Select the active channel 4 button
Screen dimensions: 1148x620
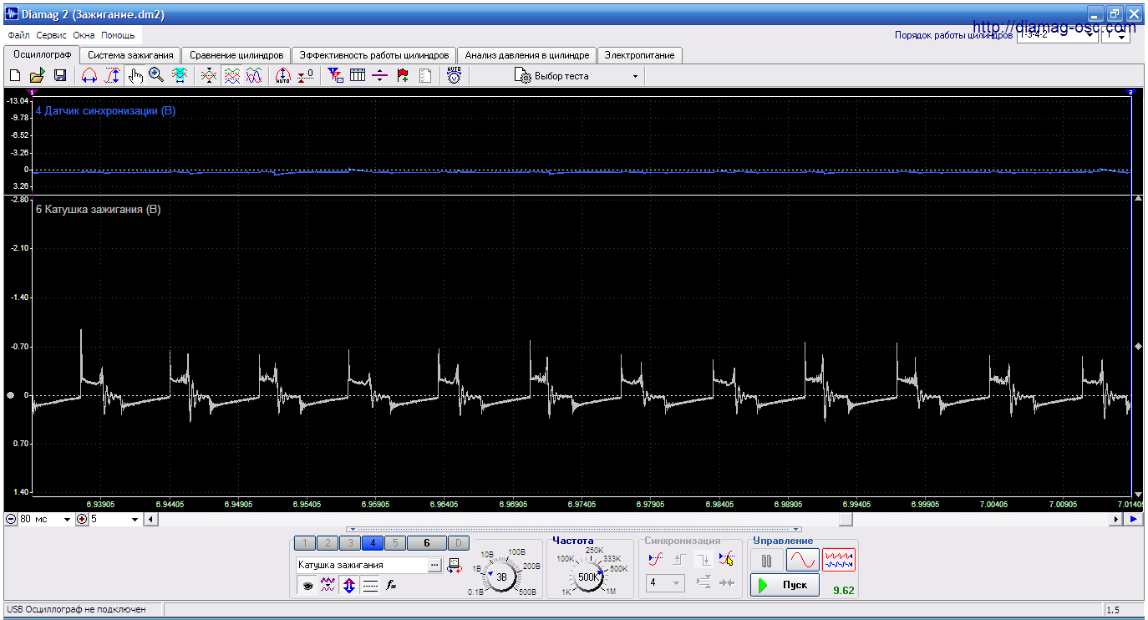373,543
